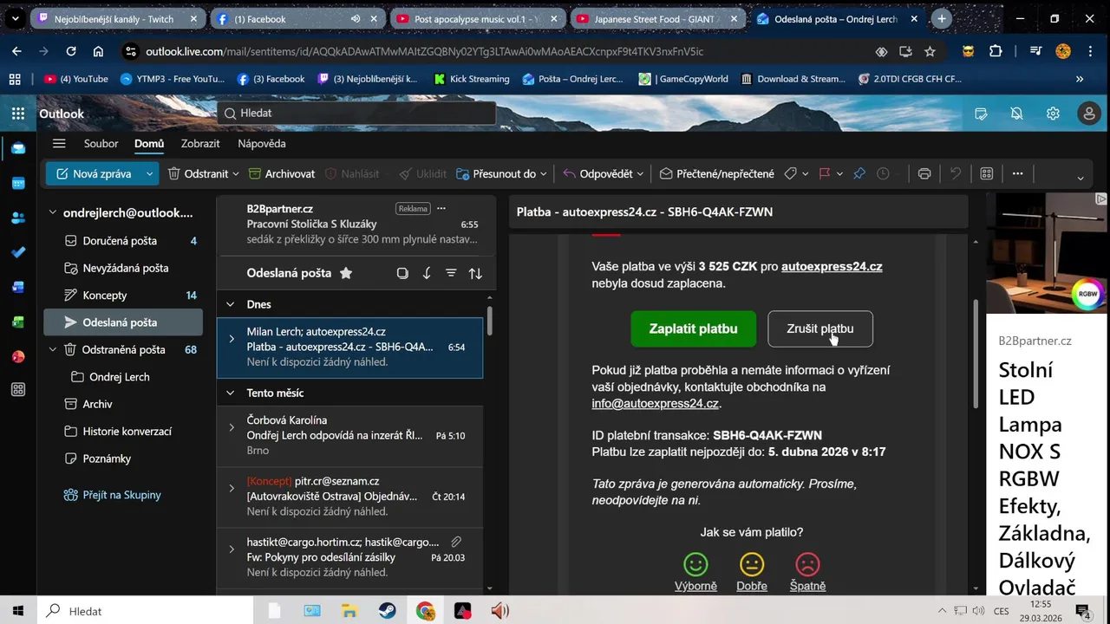Open the Nápověda ribbon tab
The height and width of the screenshot is (624, 1110).
(x=262, y=144)
